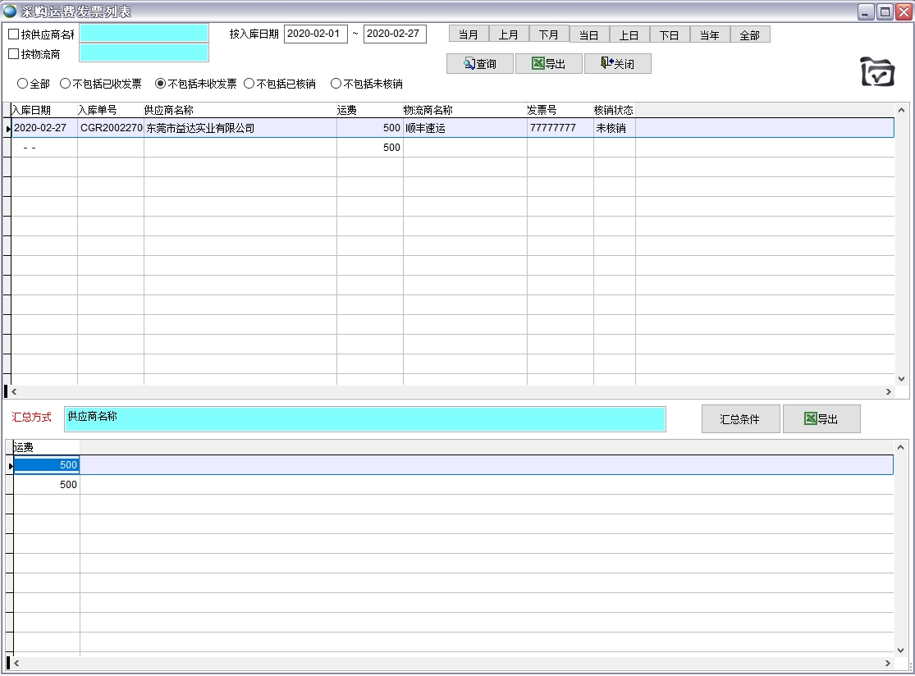
Task: Enable the 按物流商 checkbox
Action: tap(13, 54)
